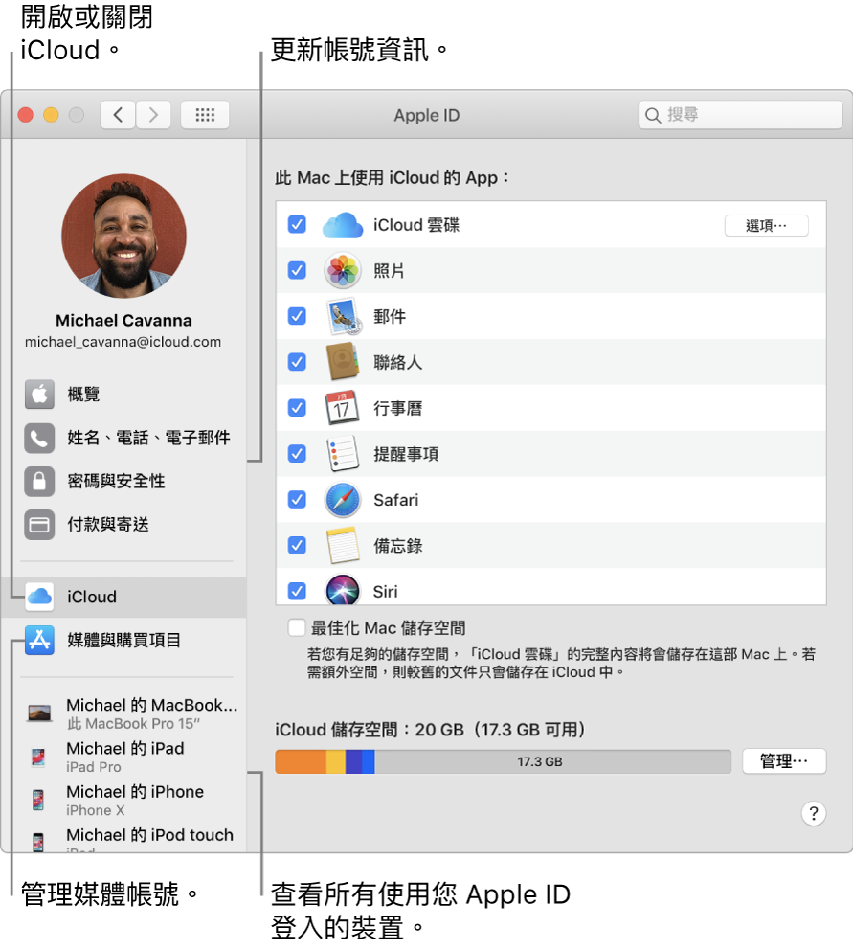Click the cloud icon beside iCloud in the sidebar
The height and width of the screenshot is (950, 853).
click(x=39, y=597)
